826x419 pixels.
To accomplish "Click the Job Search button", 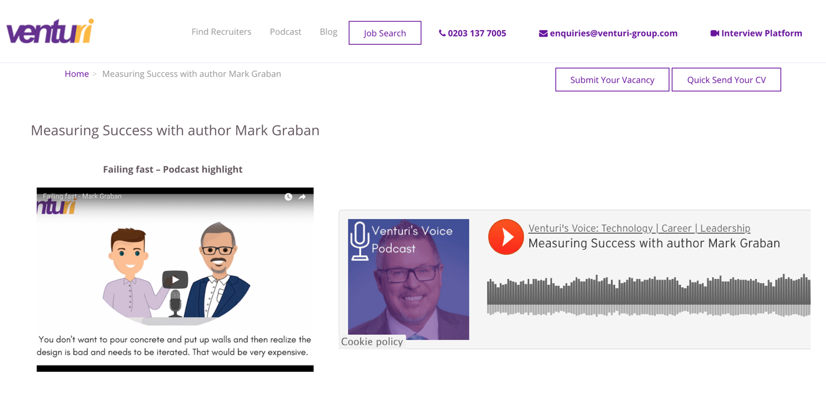I will tap(385, 33).
